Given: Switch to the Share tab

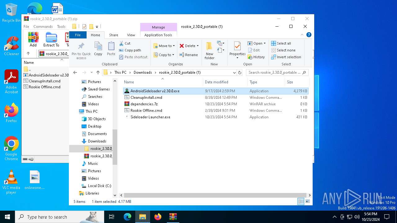Looking at the screenshot, I should tap(114, 35).
